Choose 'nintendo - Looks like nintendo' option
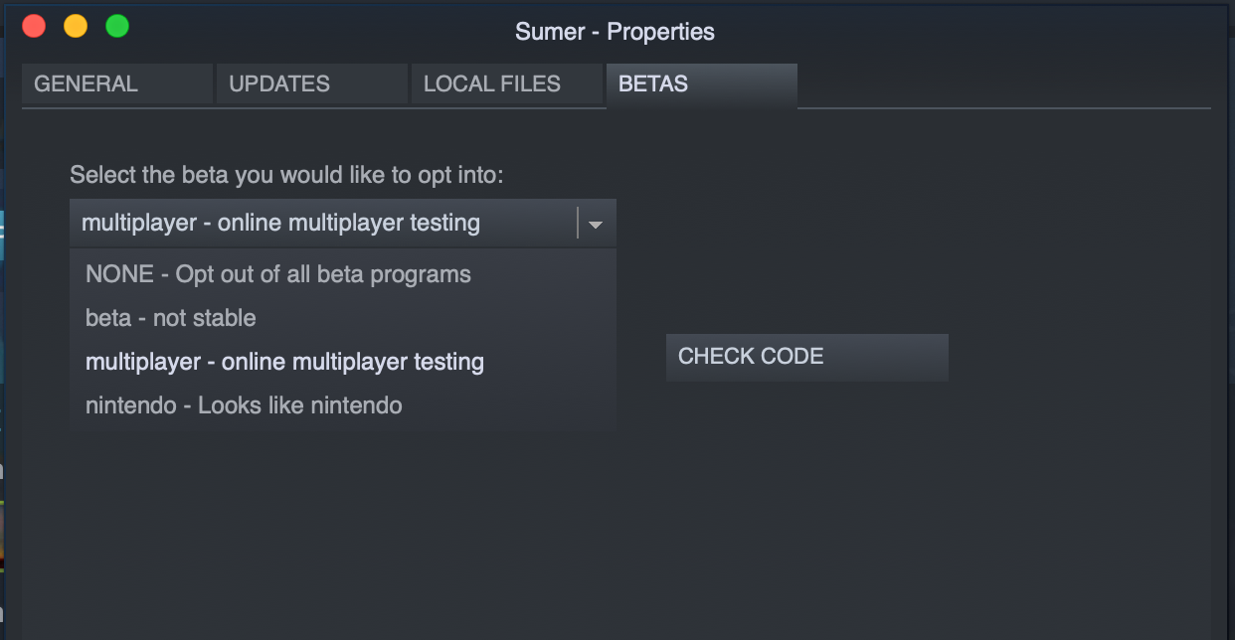The height and width of the screenshot is (640, 1235). pos(244,405)
